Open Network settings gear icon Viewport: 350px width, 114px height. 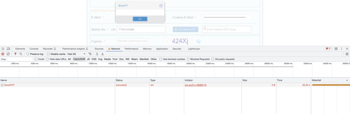pos(347,54)
